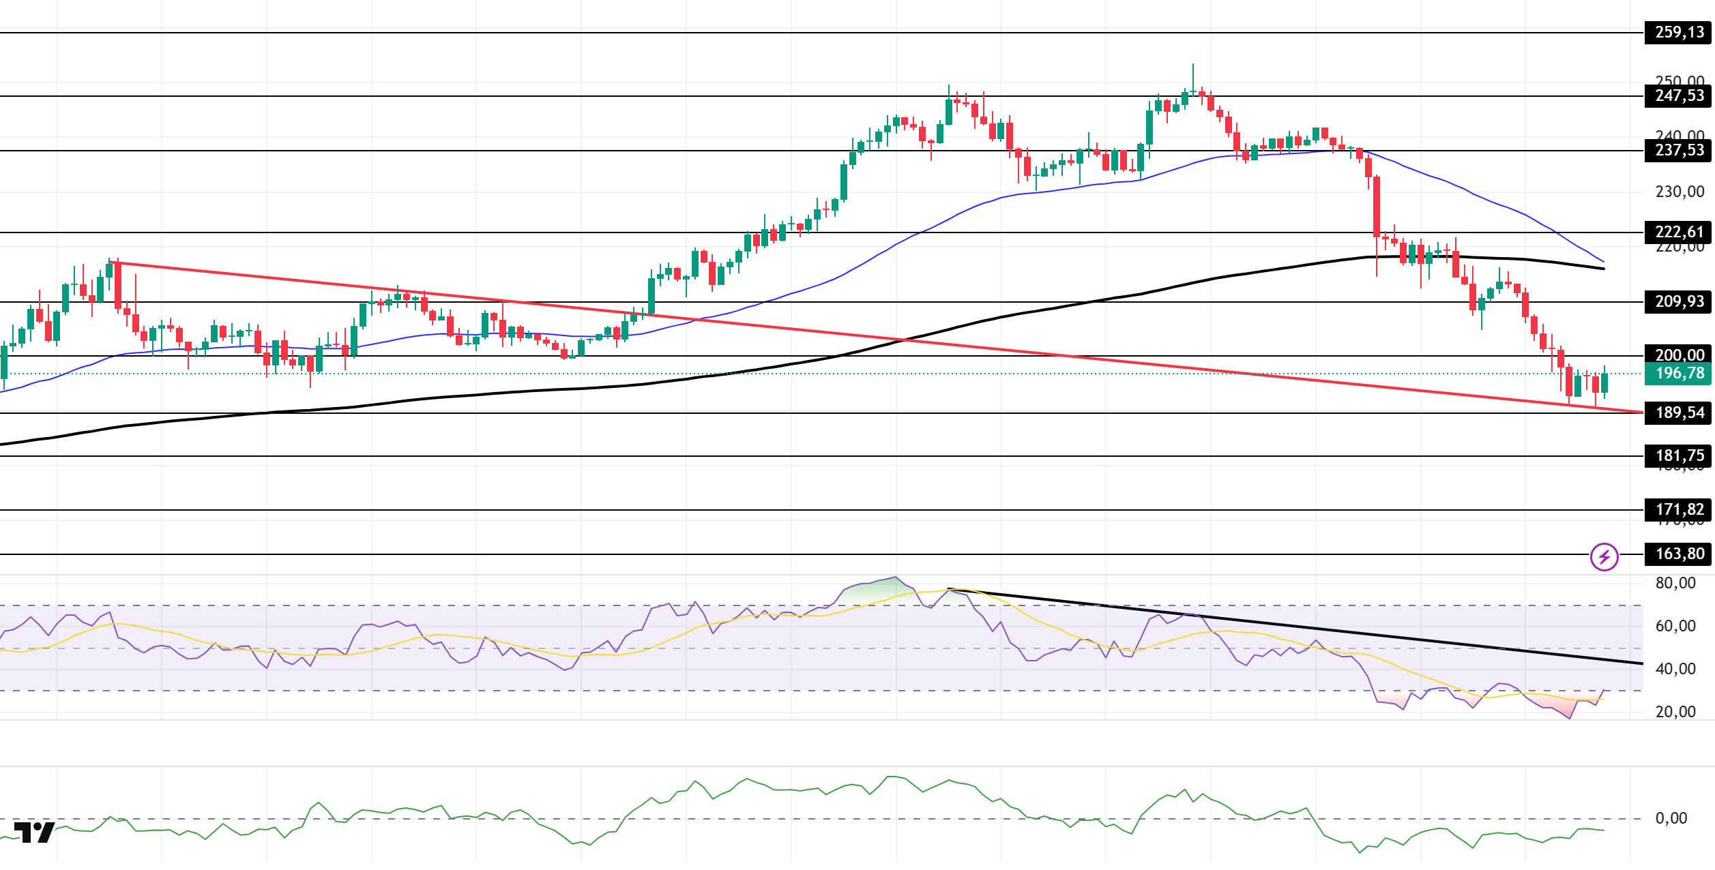Click the RSI 40,00 axis value
Image resolution: width=1715 pixels, height=870 pixels.
(1675, 670)
